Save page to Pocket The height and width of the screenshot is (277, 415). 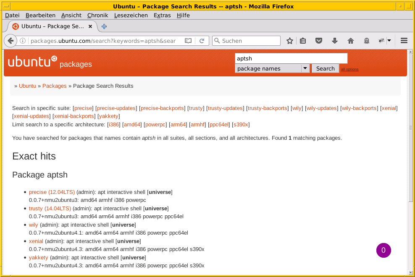(318, 40)
